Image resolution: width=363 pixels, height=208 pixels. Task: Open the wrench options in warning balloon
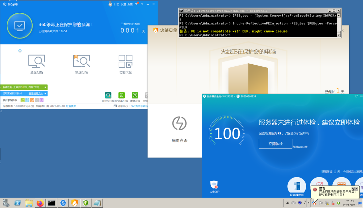(353, 189)
